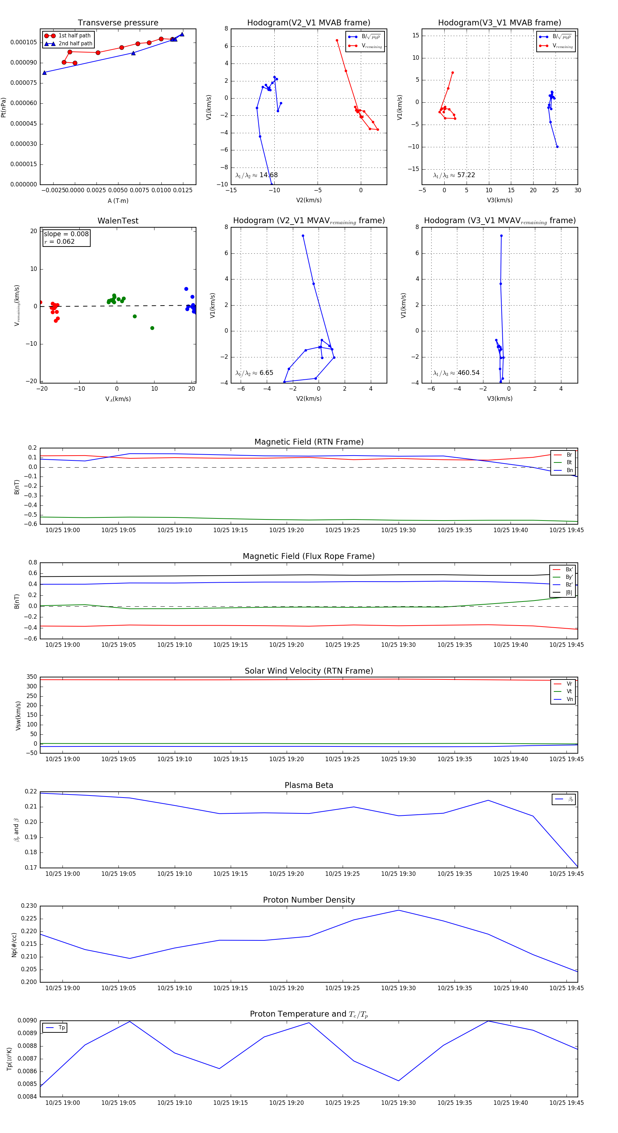Click the 'A (T·m)' x-axis label
The image size is (618, 1133).
coord(118,201)
